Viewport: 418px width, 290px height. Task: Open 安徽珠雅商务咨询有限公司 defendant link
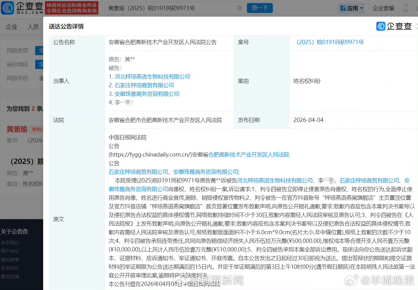click(x=147, y=94)
